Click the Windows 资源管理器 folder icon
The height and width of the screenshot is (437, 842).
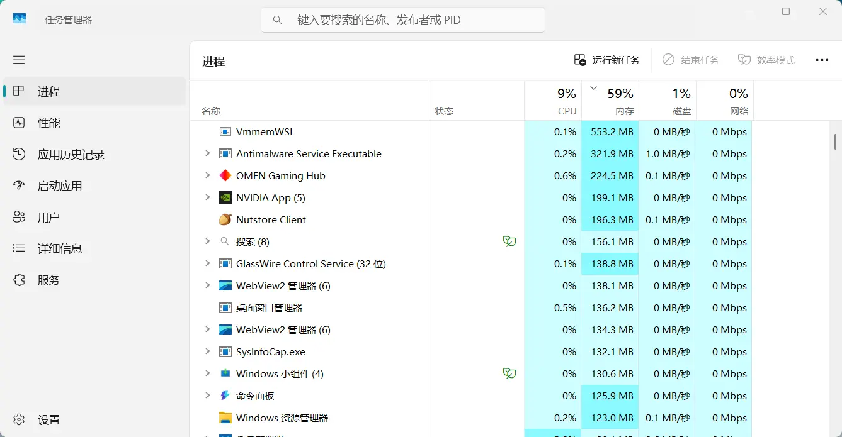[x=225, y=418]
